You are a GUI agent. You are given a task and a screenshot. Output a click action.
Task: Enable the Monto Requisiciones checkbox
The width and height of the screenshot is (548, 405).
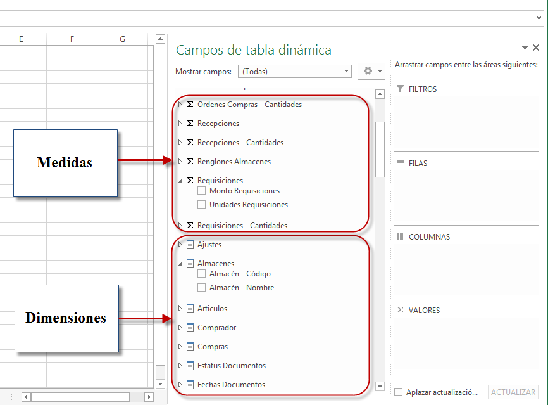pos(202,191)
